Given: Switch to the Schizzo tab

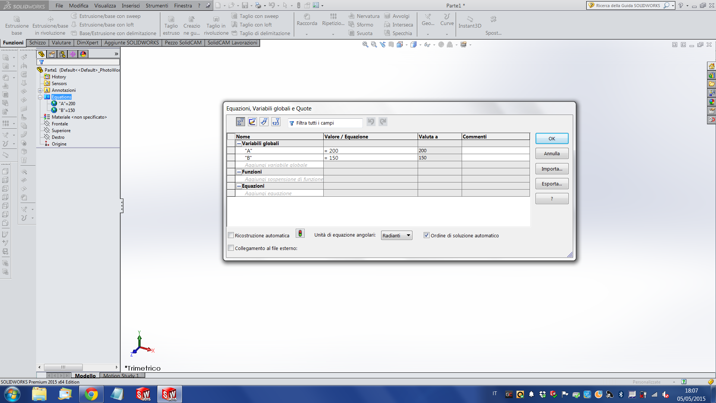Looking at the screenshot, I should coord(37,43).
